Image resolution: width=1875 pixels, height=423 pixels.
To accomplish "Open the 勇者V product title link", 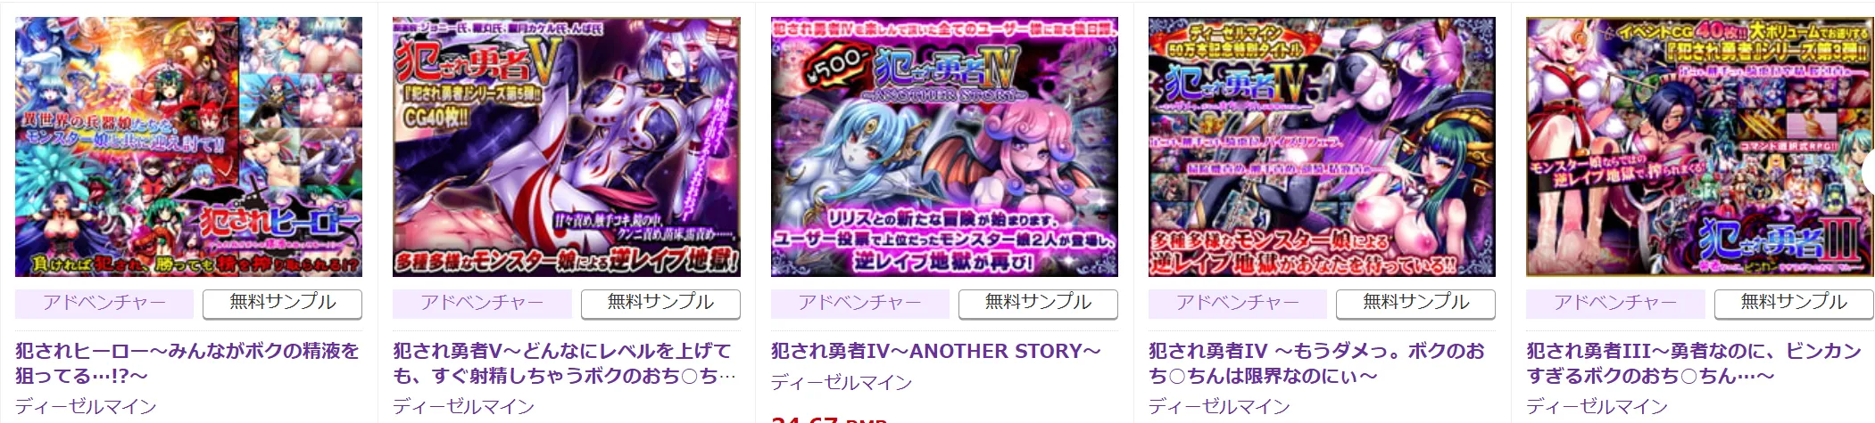I will 565,363.
